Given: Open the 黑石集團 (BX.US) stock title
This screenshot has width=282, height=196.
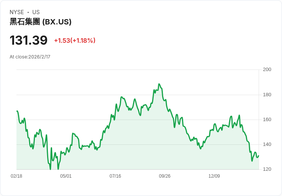Looking at the screenshot, I should click(41, 22).
